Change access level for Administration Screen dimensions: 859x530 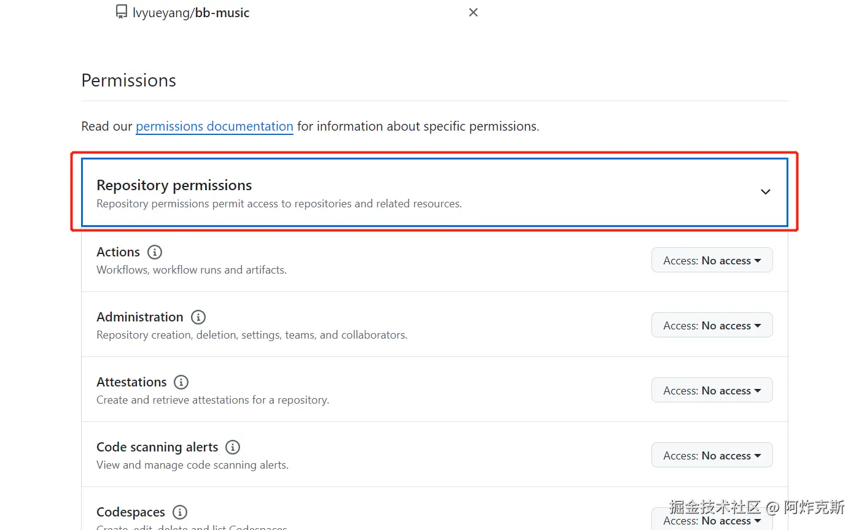[x=712, y=326]
